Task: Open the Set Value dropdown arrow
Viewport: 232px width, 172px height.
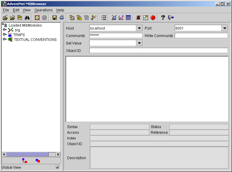Action: coord(139,43)
